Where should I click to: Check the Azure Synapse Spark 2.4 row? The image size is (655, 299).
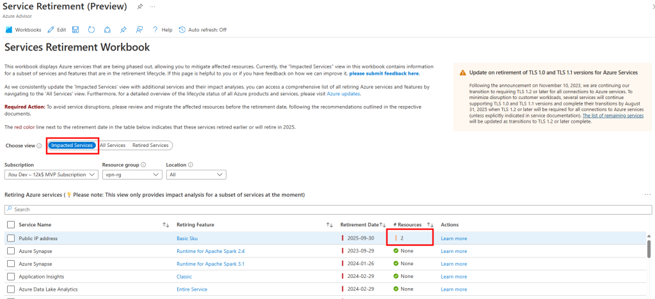coord(11,251)
